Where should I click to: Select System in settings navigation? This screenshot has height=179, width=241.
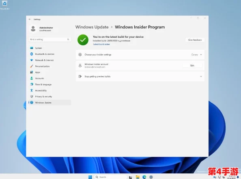tap(49, 48)
